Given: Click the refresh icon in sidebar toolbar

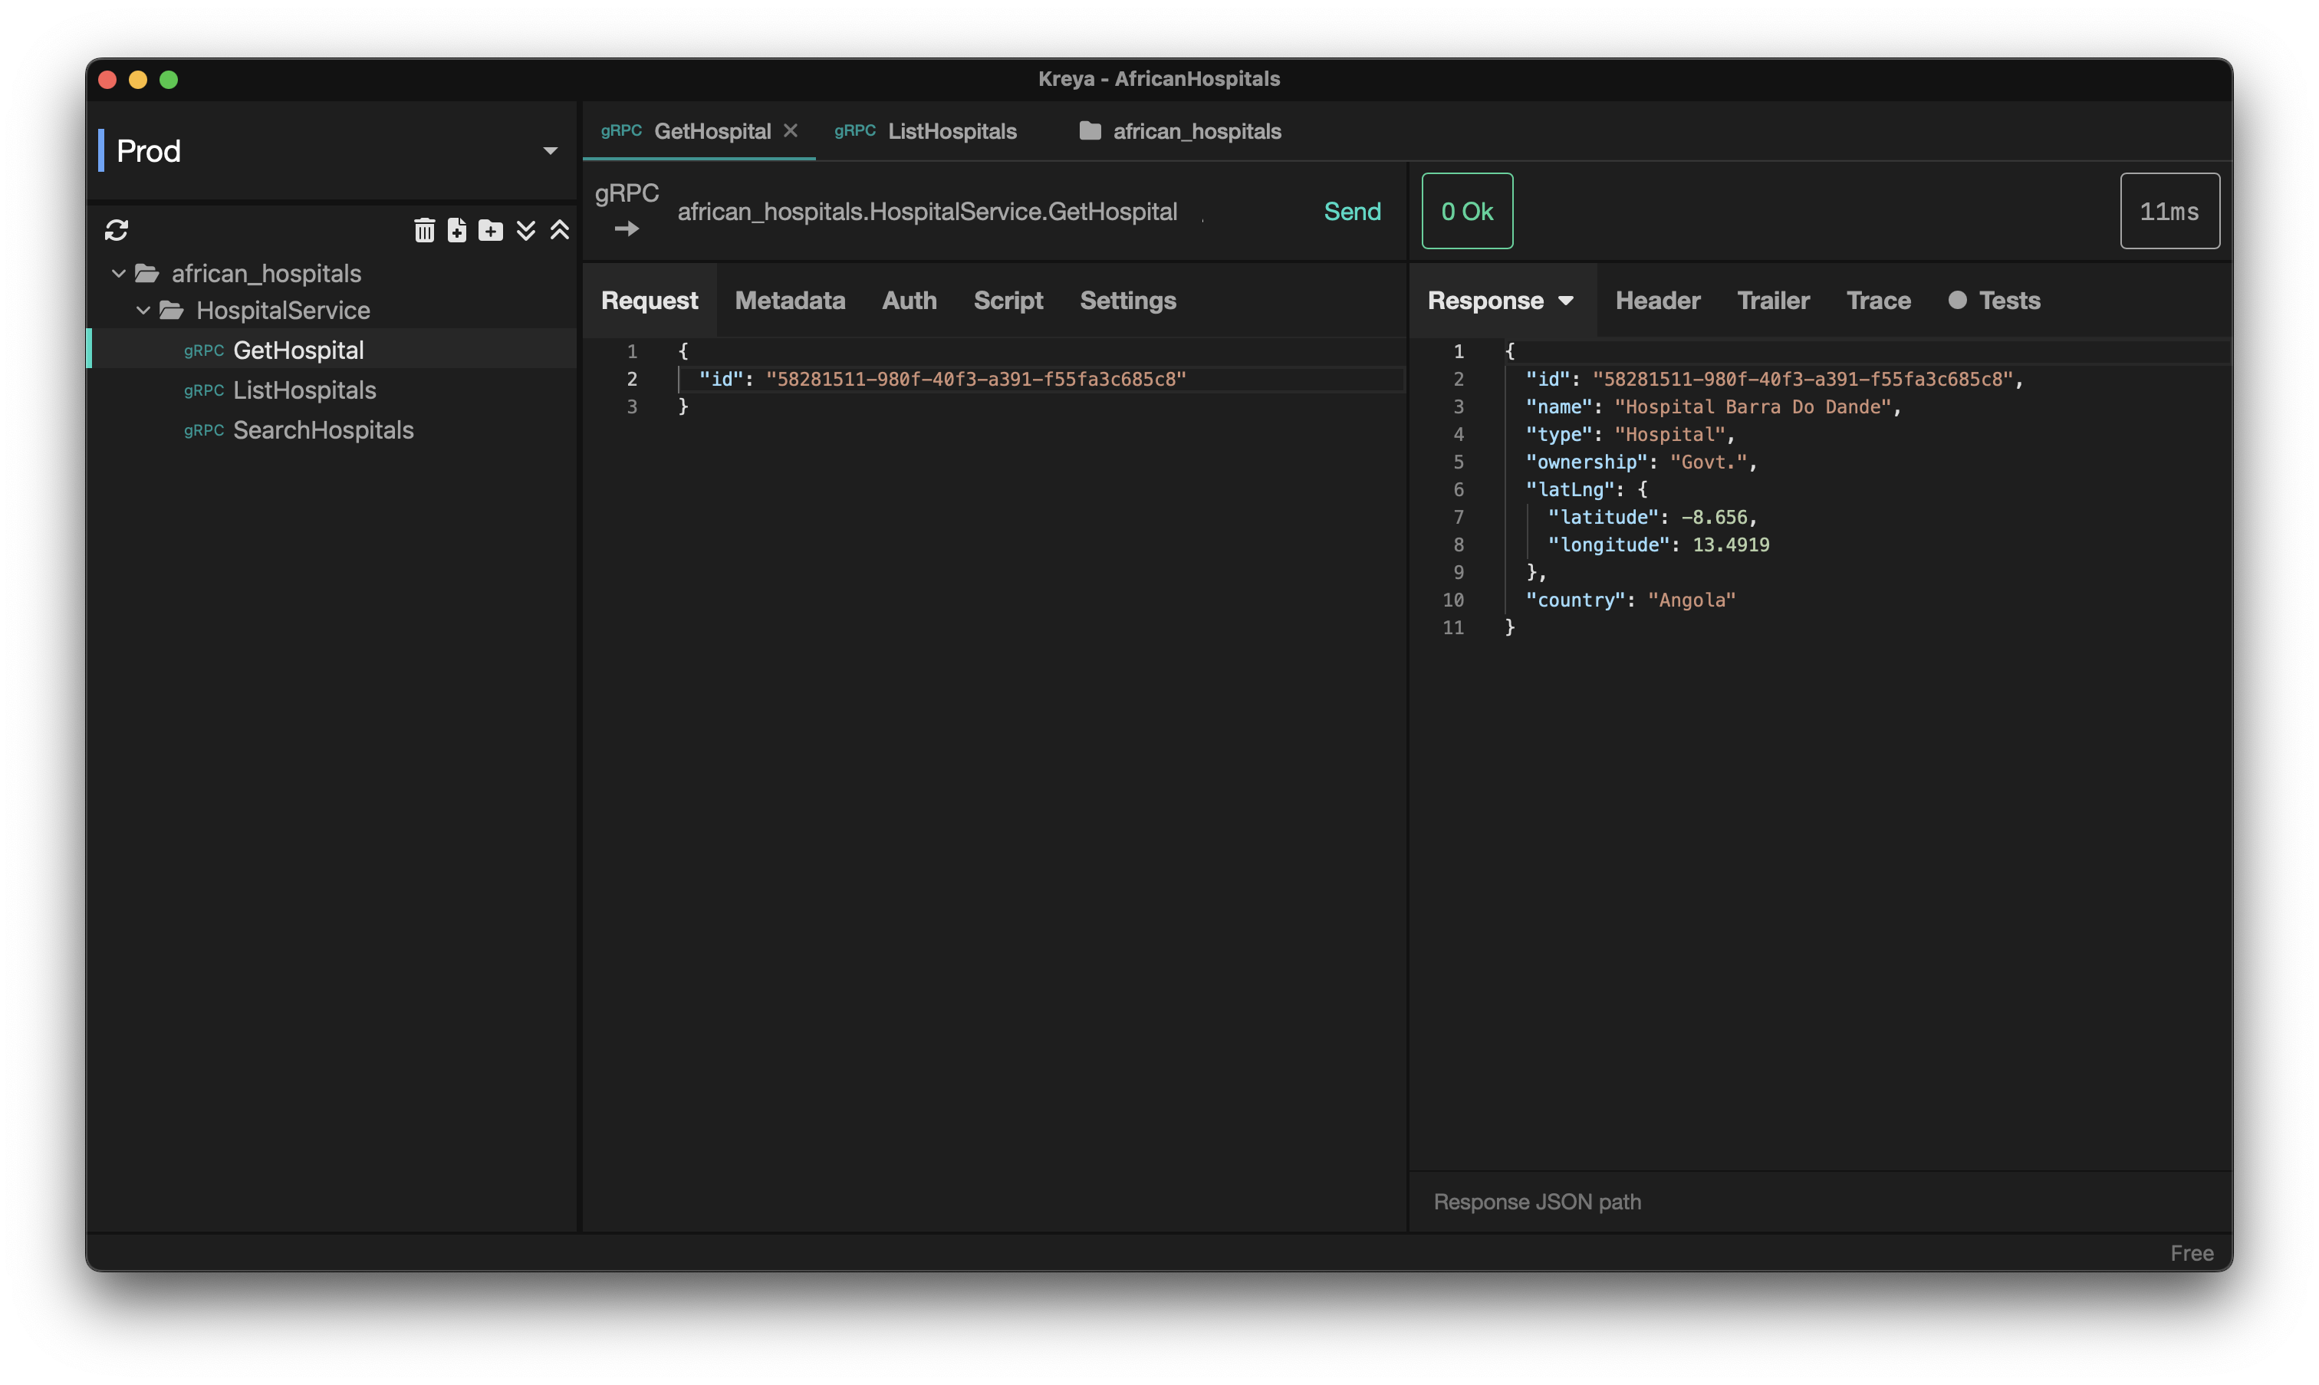Looking at the screenshot, I should tap(117, 231).
